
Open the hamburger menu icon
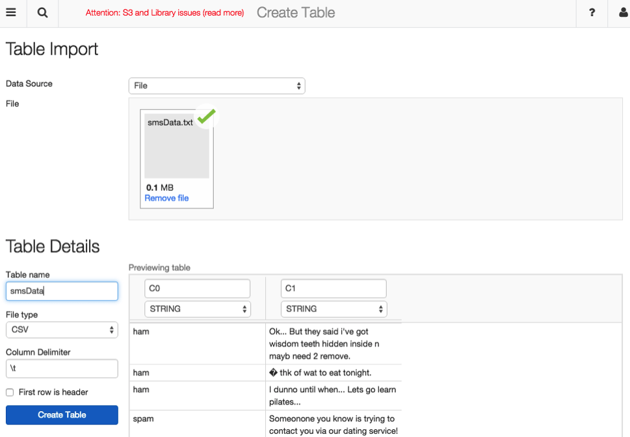11,13
